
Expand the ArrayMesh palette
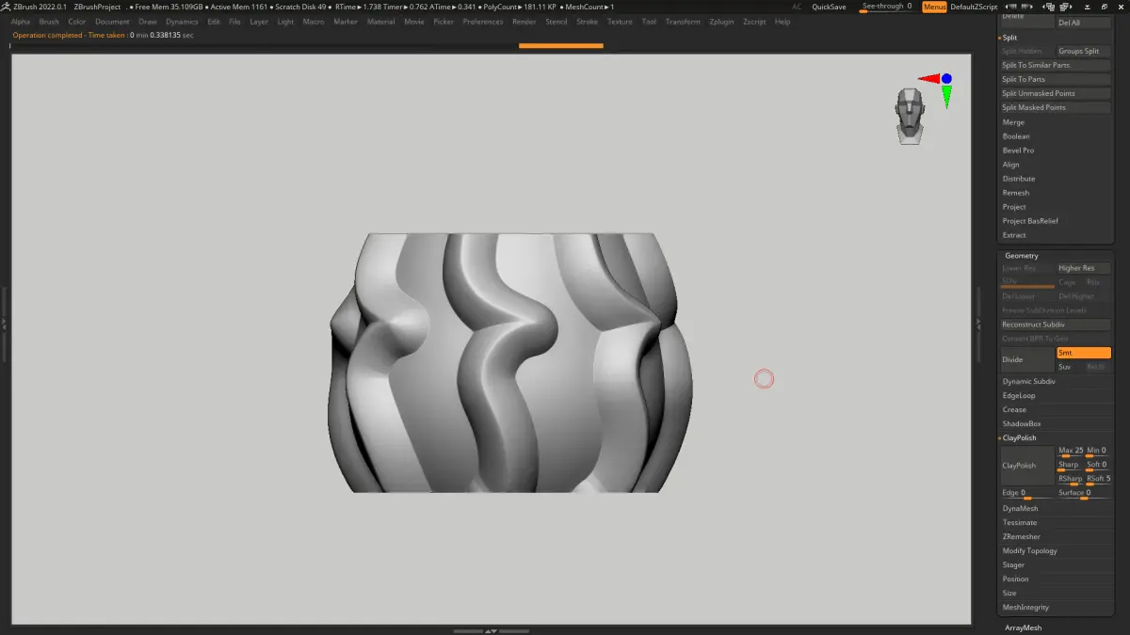pos(1023,627)
